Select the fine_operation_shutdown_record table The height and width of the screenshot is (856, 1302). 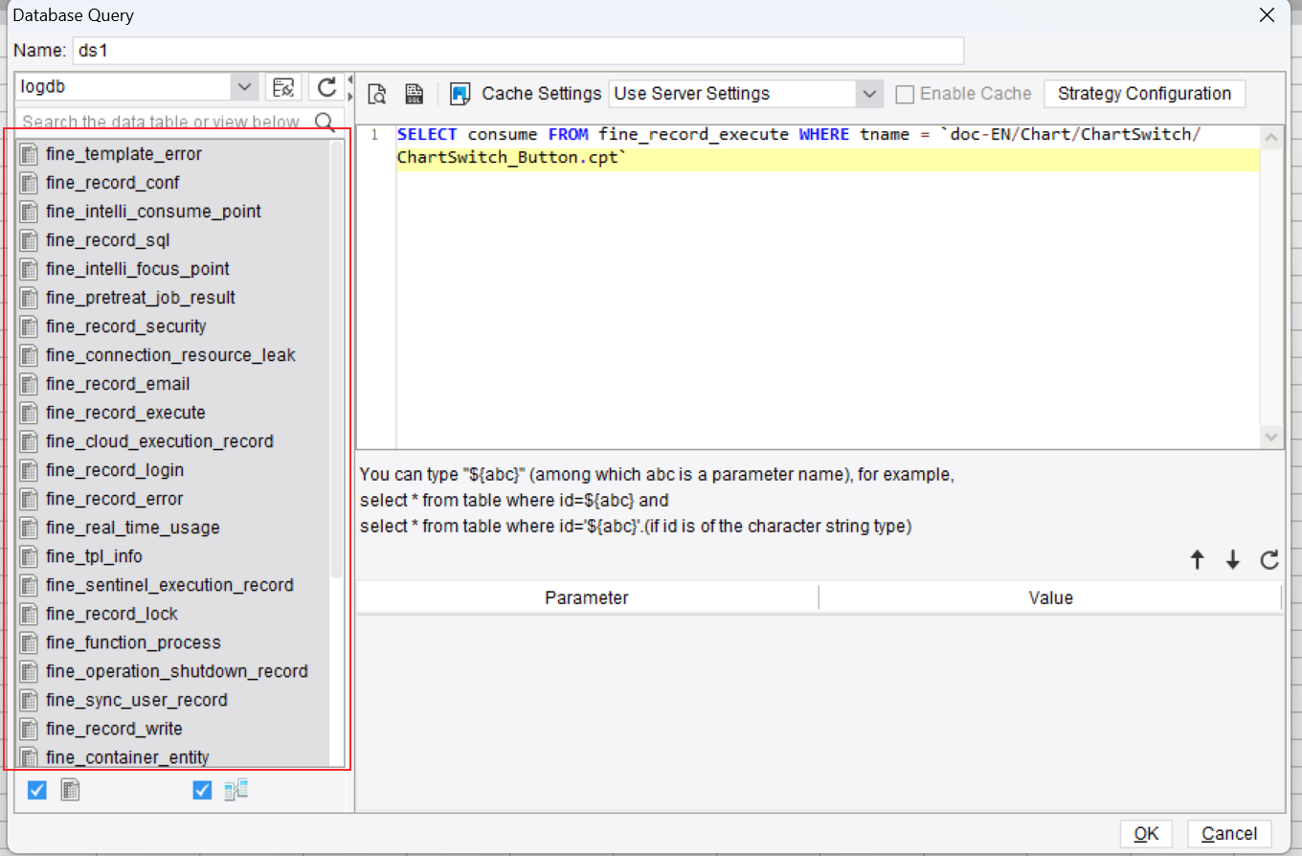click(x=176, y=671)
